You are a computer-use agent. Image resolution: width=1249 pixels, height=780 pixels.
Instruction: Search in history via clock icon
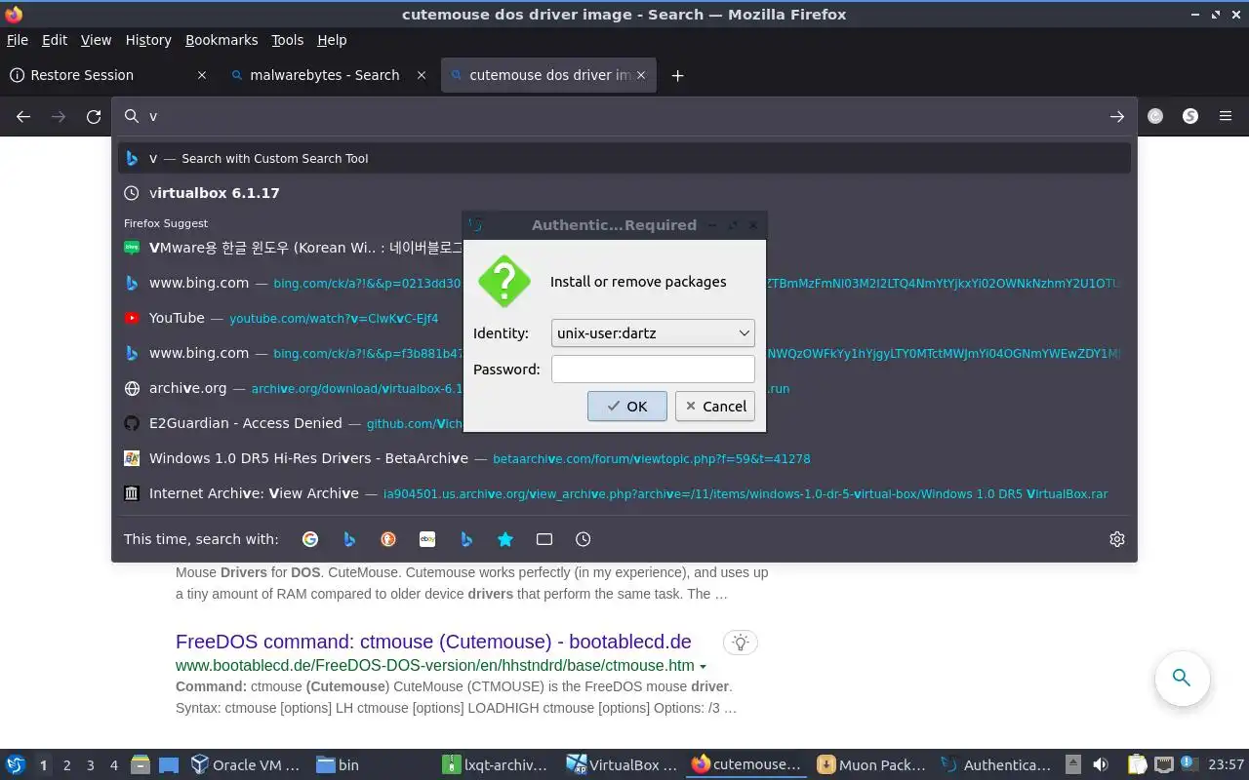click(x=584, y=539)
